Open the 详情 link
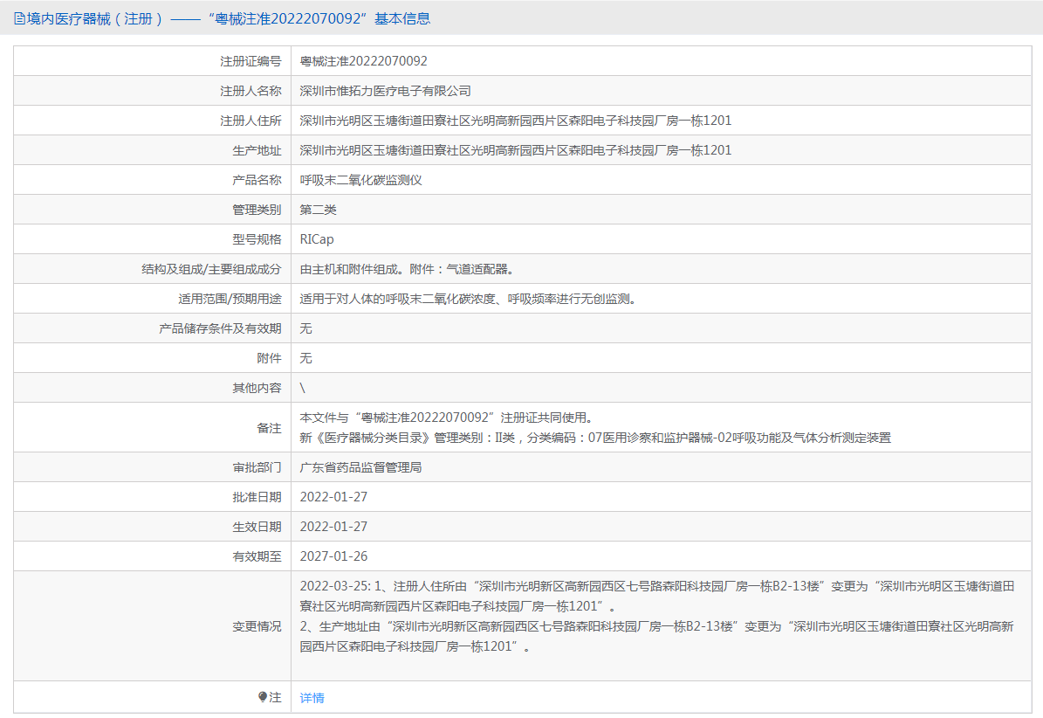 tap(312, 697)
